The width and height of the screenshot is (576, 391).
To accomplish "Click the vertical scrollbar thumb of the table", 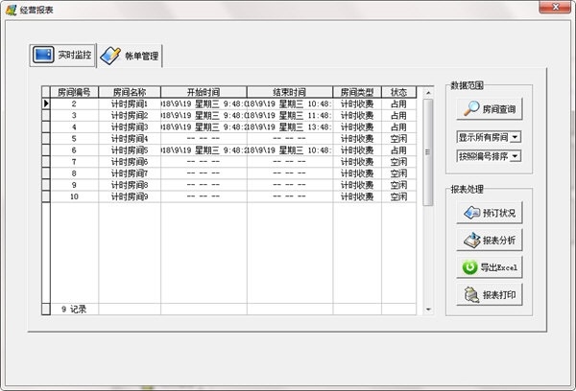I will click(x=428, y=152).
